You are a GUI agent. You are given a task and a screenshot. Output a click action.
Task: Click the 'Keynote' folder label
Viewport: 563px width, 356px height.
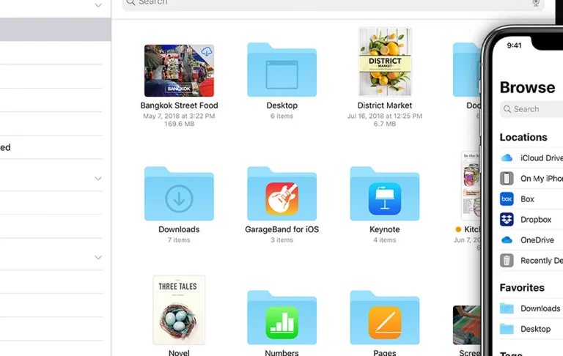(x=385, y=229)
